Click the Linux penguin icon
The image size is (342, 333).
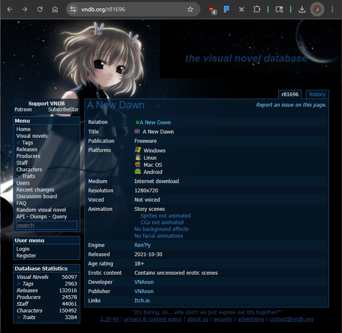(x=138, y=157)
